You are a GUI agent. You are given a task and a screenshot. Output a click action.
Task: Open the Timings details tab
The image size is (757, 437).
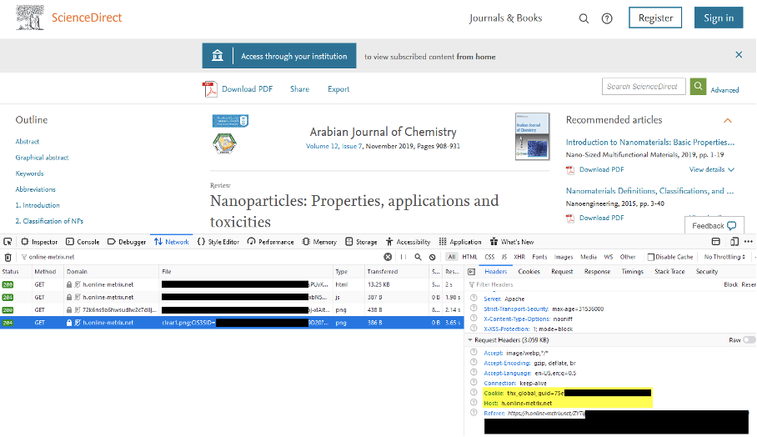click(633, 272)
